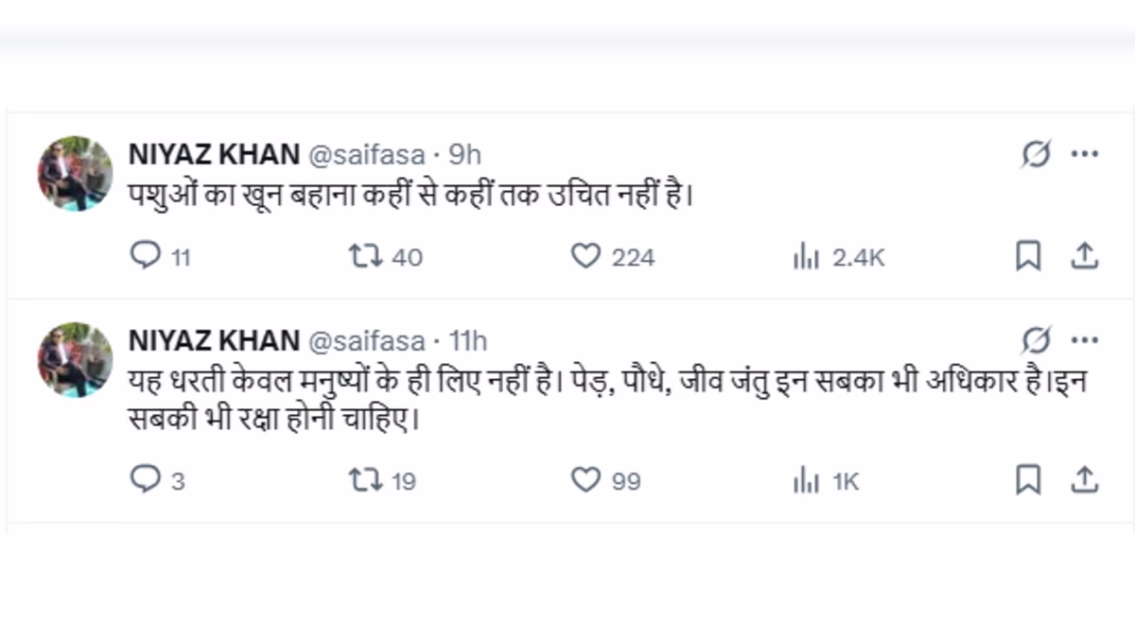The image size is (1135, 638).
Task: Like the tweet with 224 likes
Action: (586, 256)
